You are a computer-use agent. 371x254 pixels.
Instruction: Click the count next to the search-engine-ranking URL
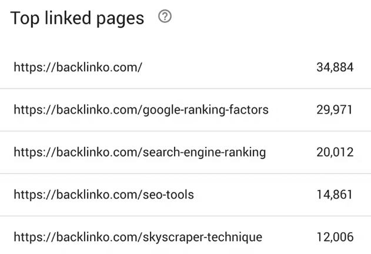tap(335, 152)
